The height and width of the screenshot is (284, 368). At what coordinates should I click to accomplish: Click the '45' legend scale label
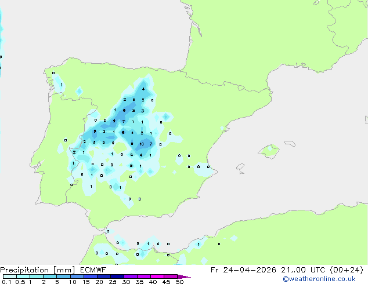pos(166,282)
